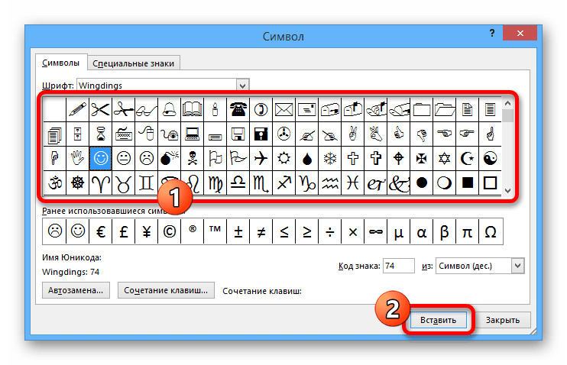
Task: Select the pound sign from recently used
Action: click(x=123, y=231)
